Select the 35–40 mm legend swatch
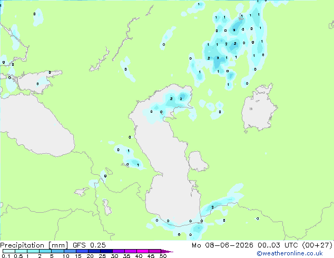334x258 pixels. click(x=131, y=251)
